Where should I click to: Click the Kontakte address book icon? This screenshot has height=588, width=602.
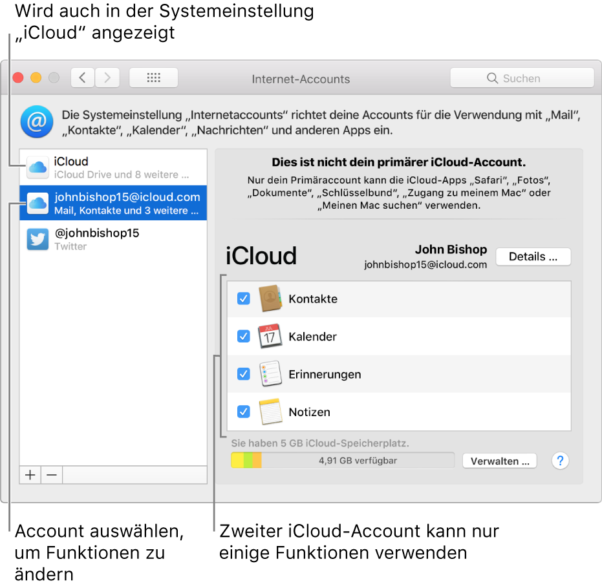click(x=270, y=298)
